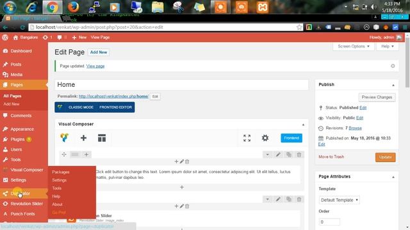Screen dimensions: 410x230
Task: Collapse the Visual Composer panel
Action: point(303,125)
